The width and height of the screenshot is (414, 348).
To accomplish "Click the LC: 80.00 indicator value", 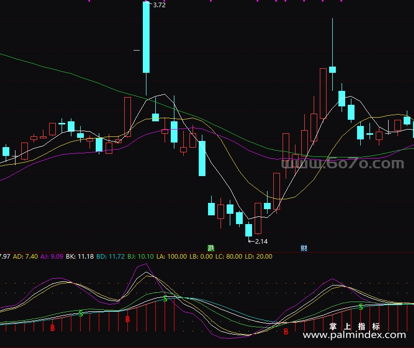I will click(229, 256).
